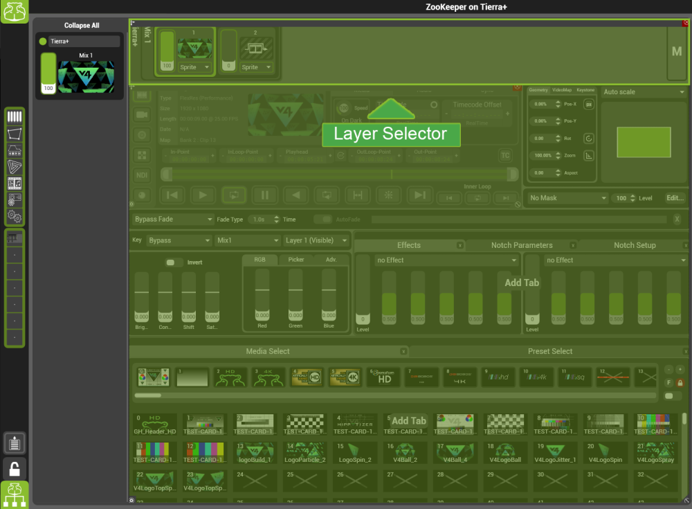Open the No Mask dropdown
This screenshot has width=692, height=509.
tap(568, 198)
